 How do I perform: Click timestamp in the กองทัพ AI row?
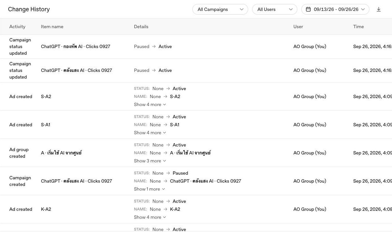372,47
